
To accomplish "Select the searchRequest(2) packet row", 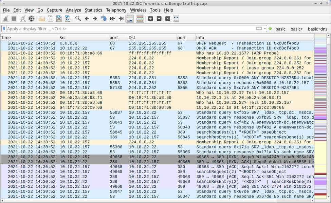I will click(157, 171).
